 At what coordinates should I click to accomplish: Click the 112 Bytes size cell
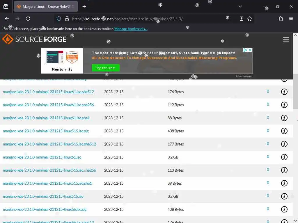[175, 105]
